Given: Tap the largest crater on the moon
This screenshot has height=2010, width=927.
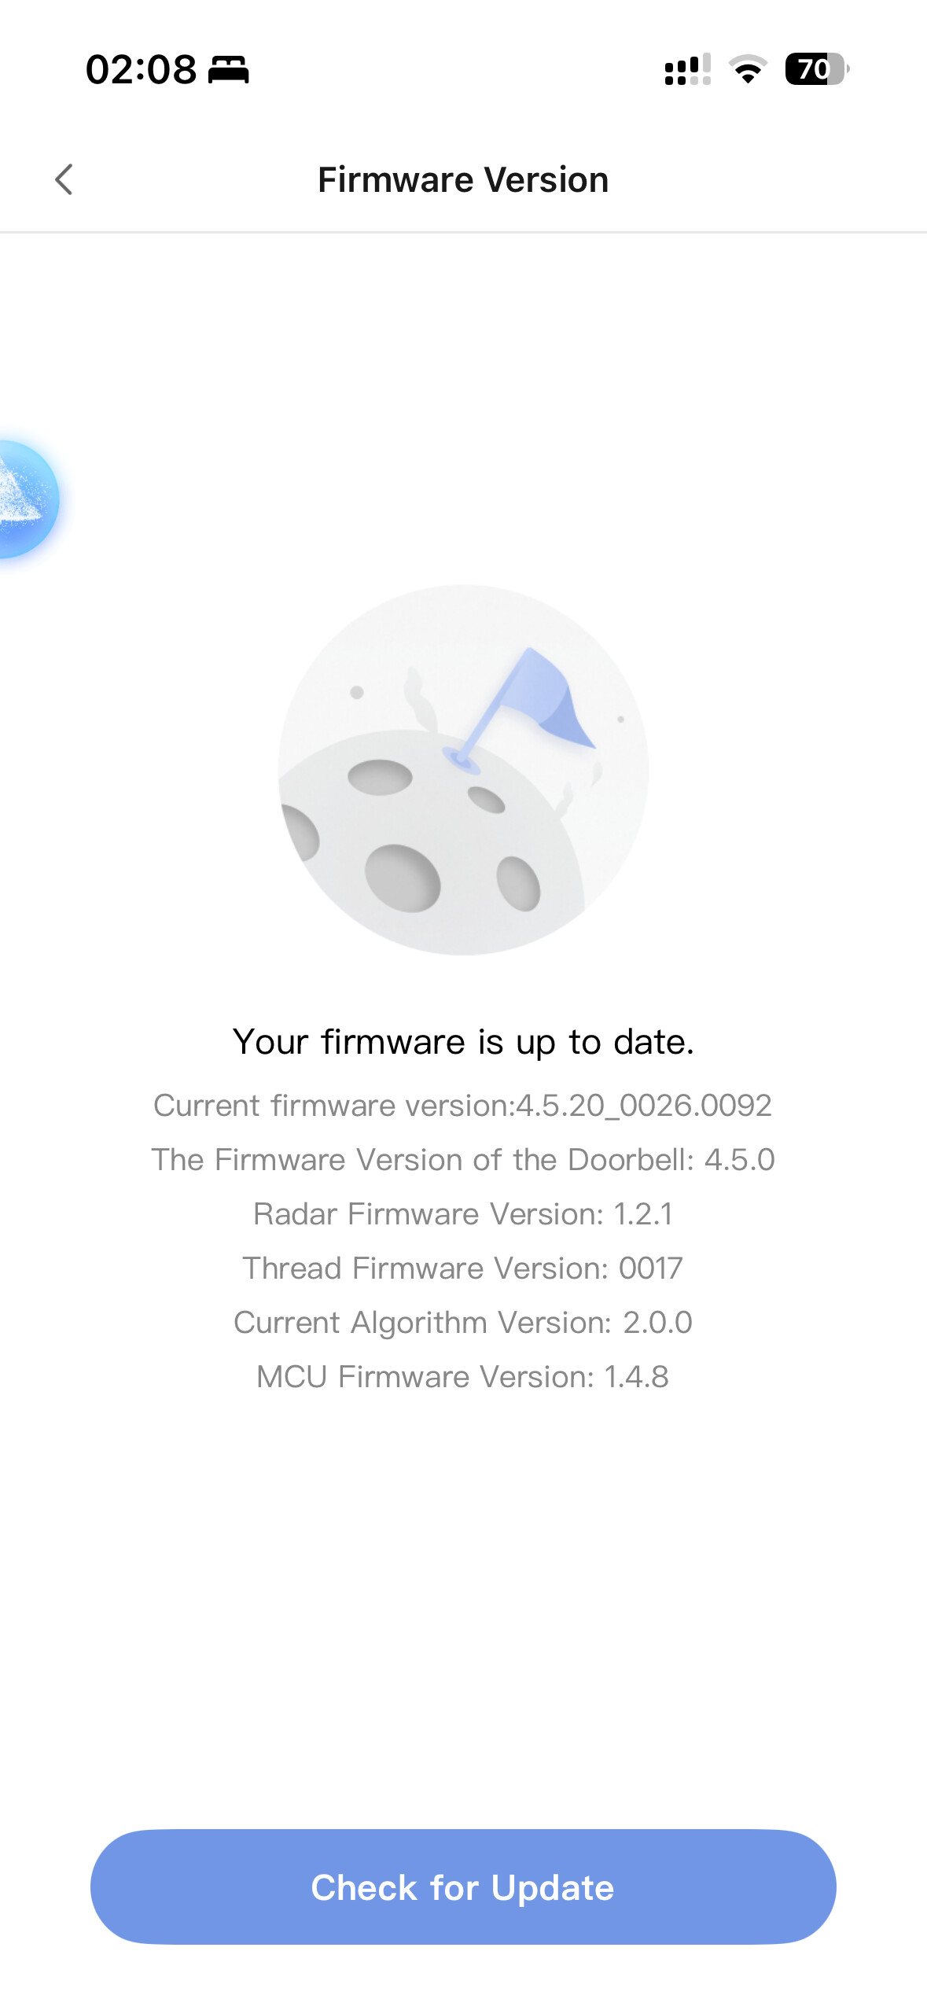Looking at the screenshot, I should pyautogui.click(x=403, y=878).
